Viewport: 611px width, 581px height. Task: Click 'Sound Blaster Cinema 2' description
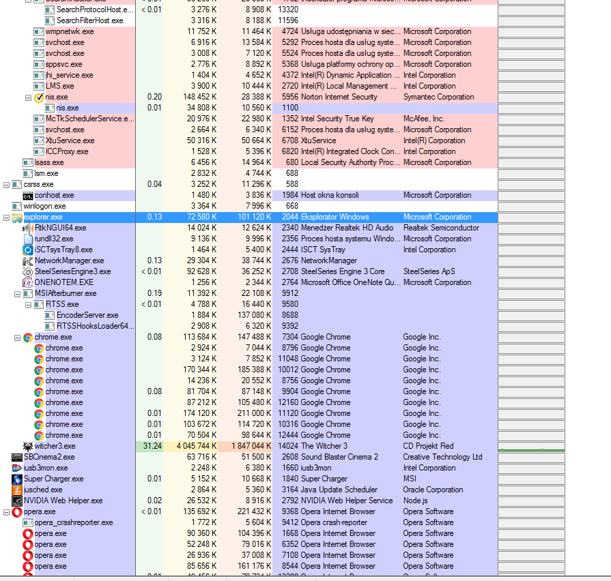click(x=339, y=457)
